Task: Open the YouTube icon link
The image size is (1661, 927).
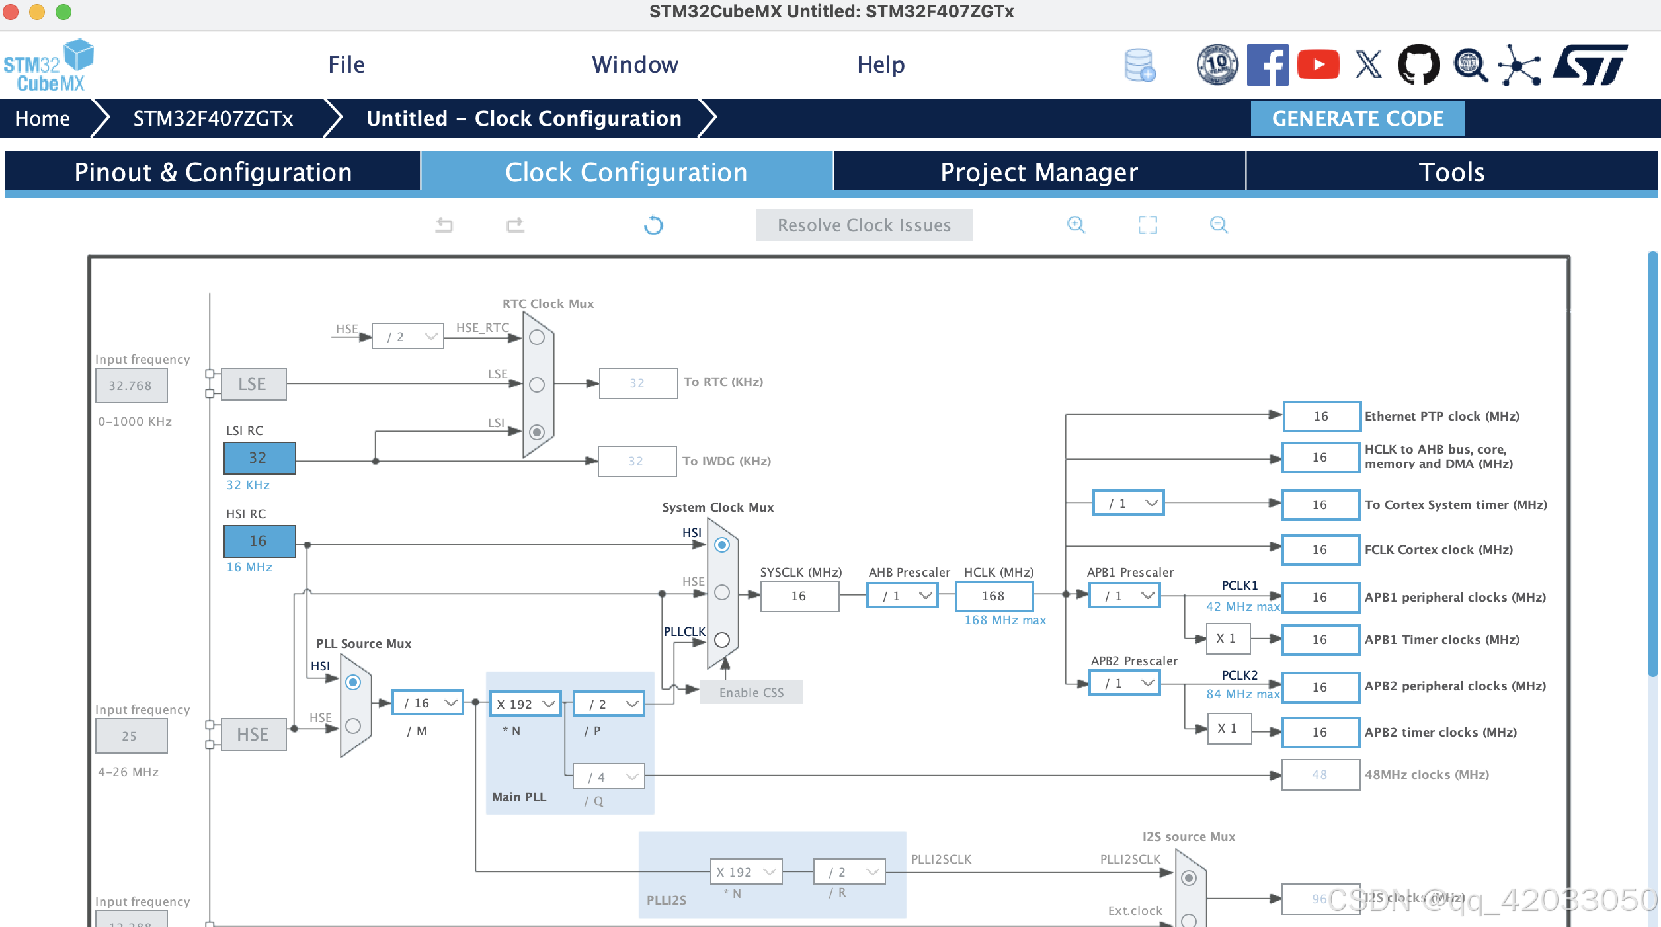Action: pos(1318,65)
